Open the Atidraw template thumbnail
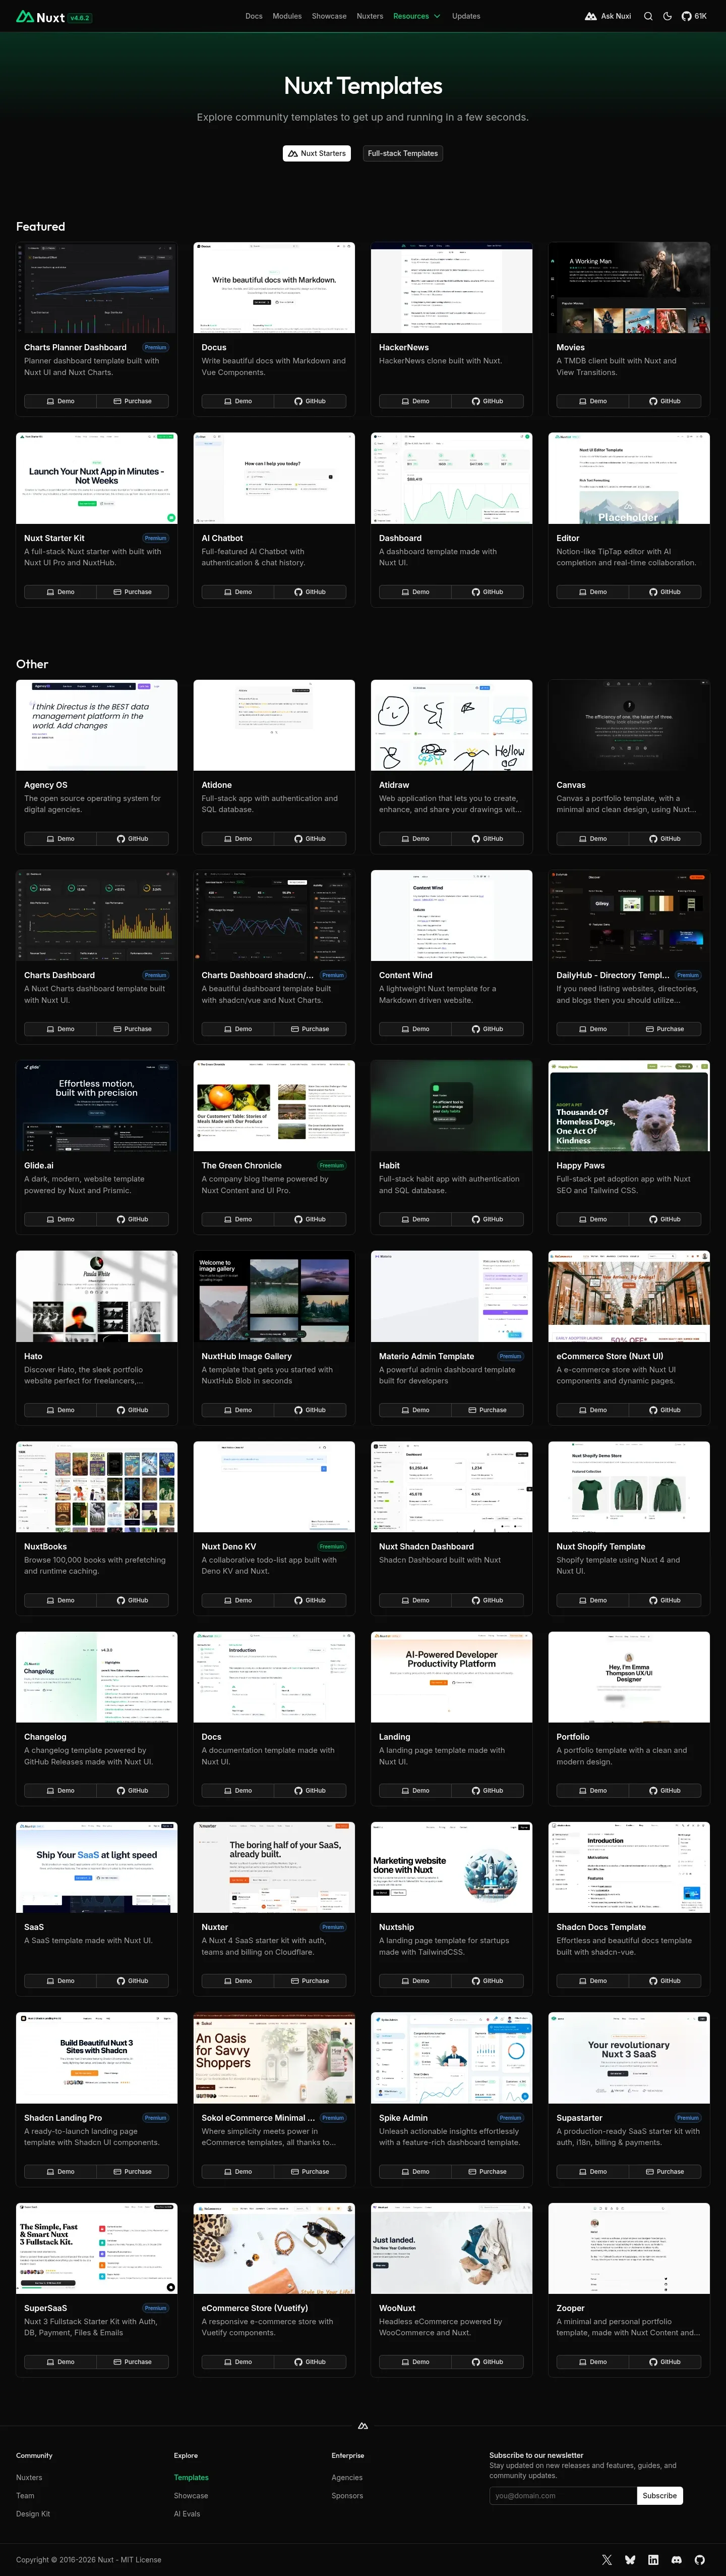The height and width of the screenshot is (2576, 726). click(x=451, y=725)
